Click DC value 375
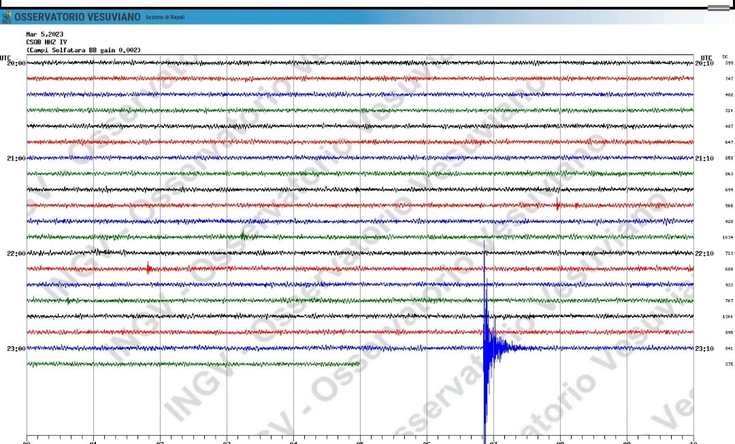735x444 pixels. pyautogui.click(x=729, y=364)
